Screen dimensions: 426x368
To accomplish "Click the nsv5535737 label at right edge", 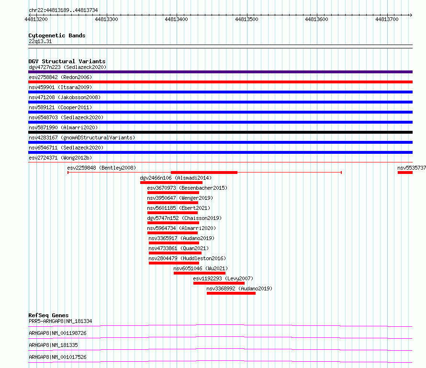I will click(x=412, y=168).
